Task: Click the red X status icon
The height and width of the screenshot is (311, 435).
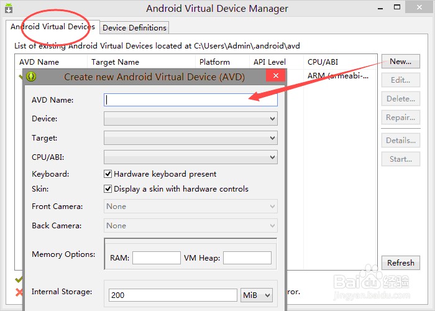Action: [x=19, y=292]
